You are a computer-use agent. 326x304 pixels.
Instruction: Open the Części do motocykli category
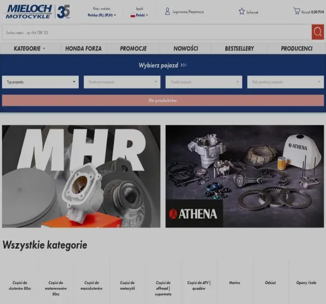(127, 286)
